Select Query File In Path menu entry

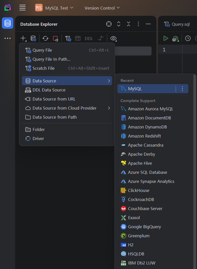(x=67, y=59)
